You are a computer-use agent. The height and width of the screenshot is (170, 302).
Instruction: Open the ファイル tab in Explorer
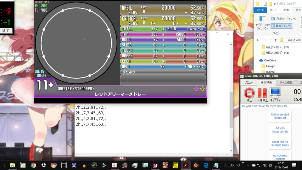click(260, 10)
